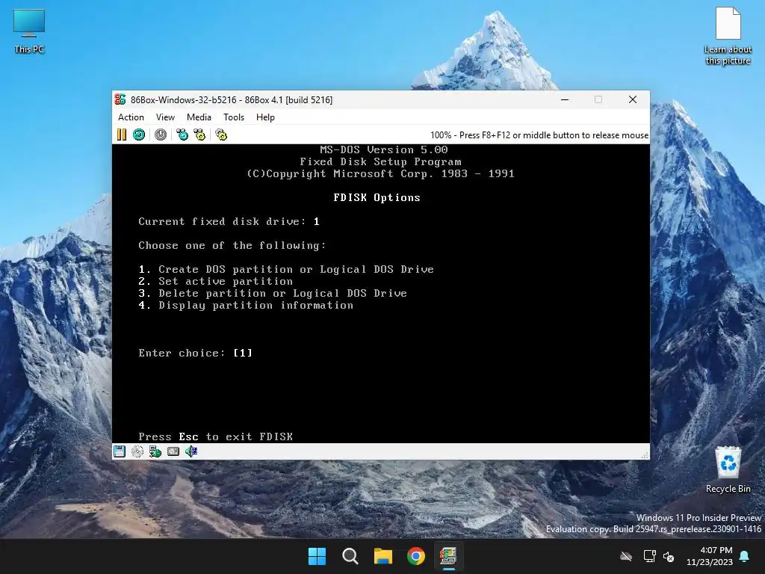The image size is (765, 574).
Task: Send Ctrl+Alt+Esc with the yellow key icon
Action: (199, 135)
